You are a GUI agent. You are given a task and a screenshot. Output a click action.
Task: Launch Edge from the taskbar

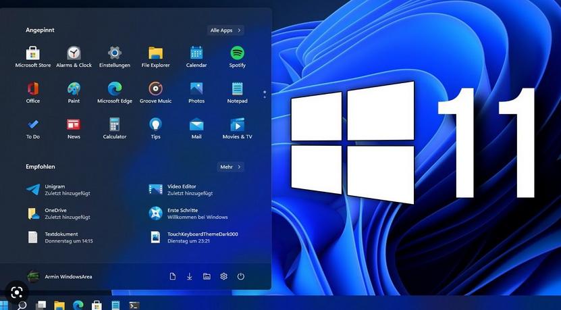pyautogui.click(x=78, y=305)
